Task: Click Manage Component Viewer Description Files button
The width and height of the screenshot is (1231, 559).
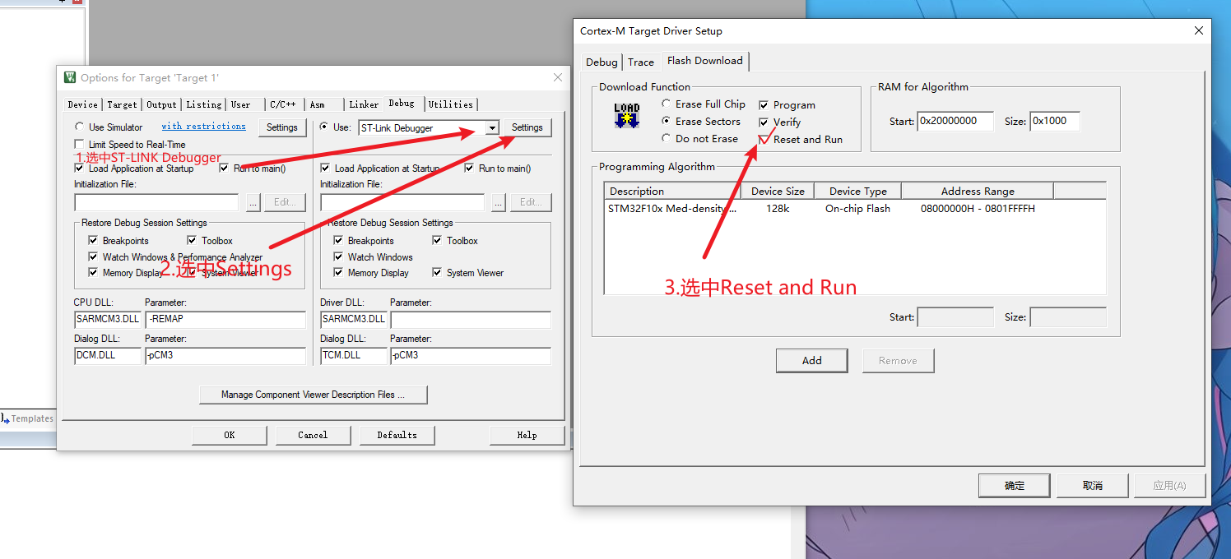Action: pyautogui.click(x=313, y=395)
